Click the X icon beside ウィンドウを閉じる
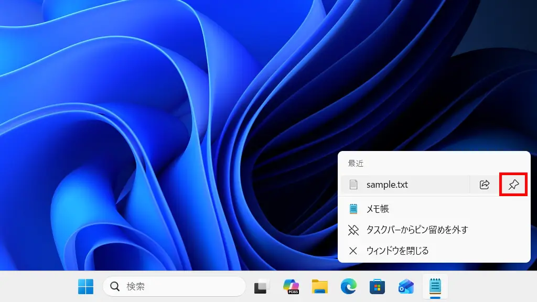The image size is (537, 302). point(353,251)
